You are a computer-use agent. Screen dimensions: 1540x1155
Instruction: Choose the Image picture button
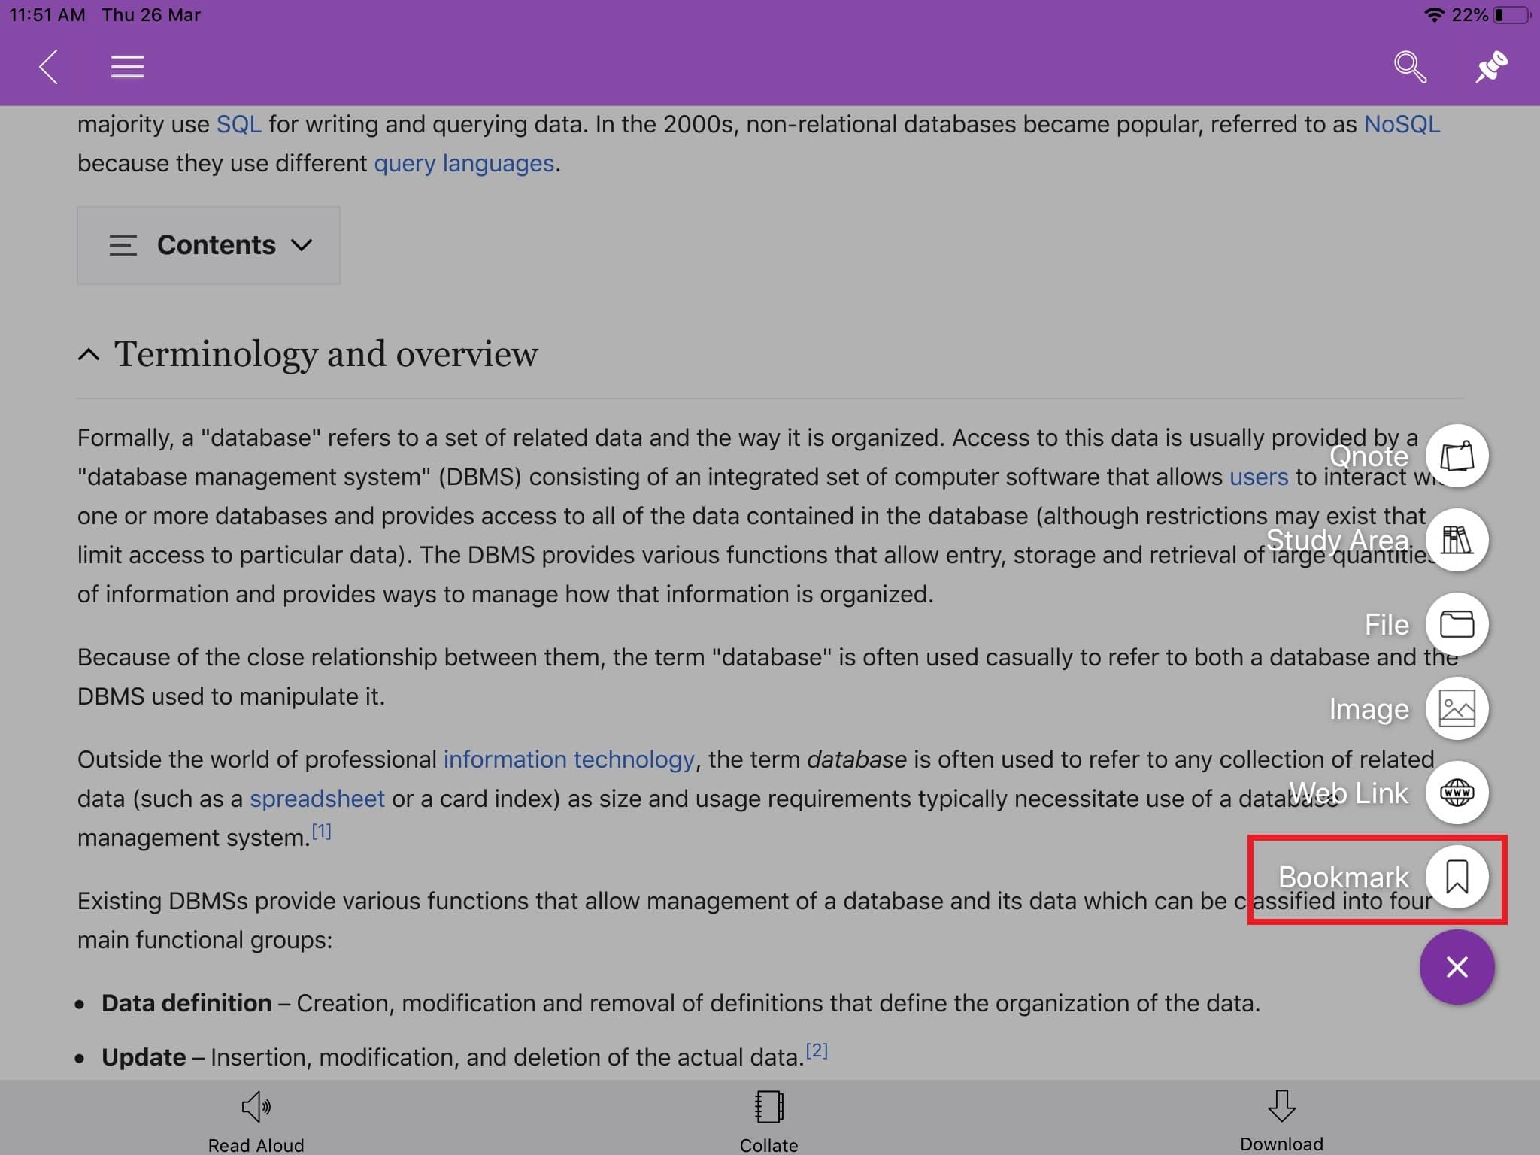pyautogui.click(x=1457, y=708)
